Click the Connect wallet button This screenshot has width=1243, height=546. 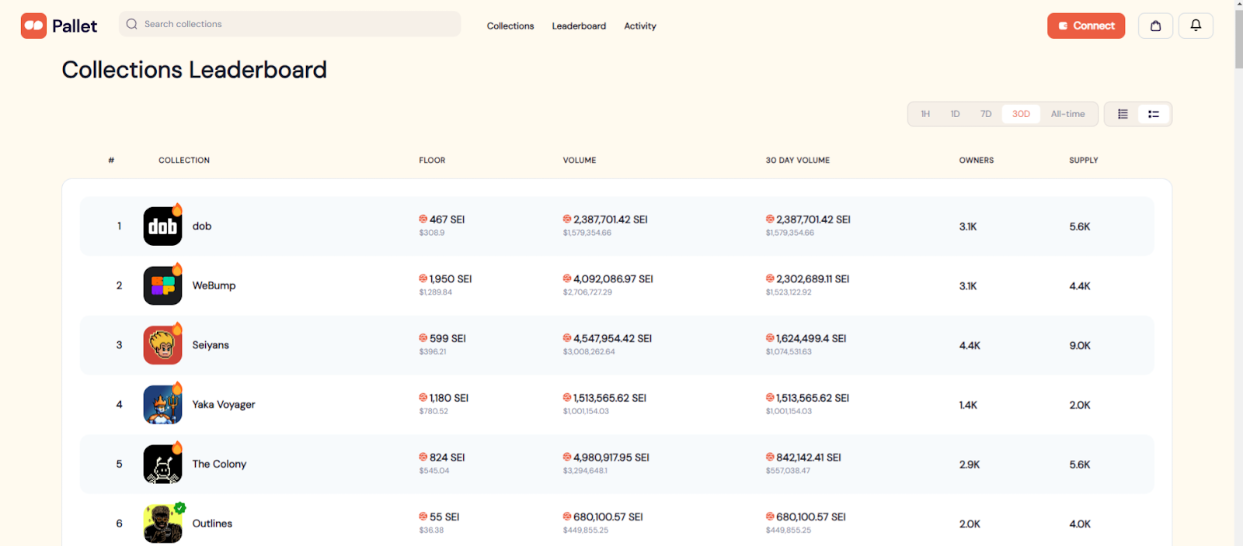click(x=1086, y=26)
